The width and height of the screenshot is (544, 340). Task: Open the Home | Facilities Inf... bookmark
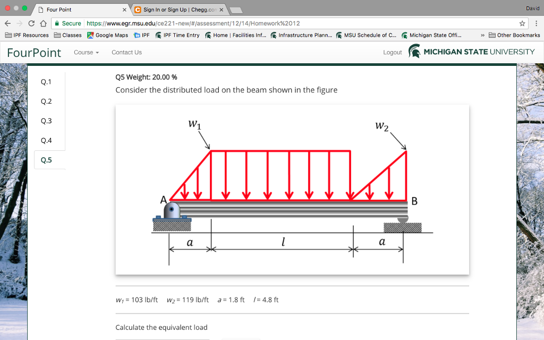coord(235,35)
